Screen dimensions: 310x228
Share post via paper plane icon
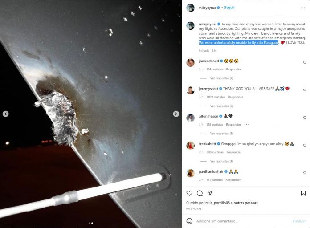point(210,193)
